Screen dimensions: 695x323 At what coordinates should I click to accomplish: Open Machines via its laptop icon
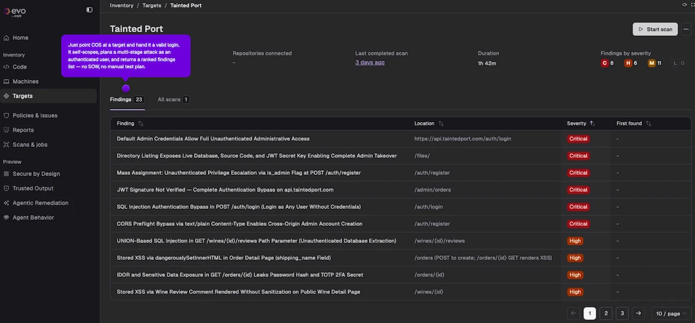[6, 82]
